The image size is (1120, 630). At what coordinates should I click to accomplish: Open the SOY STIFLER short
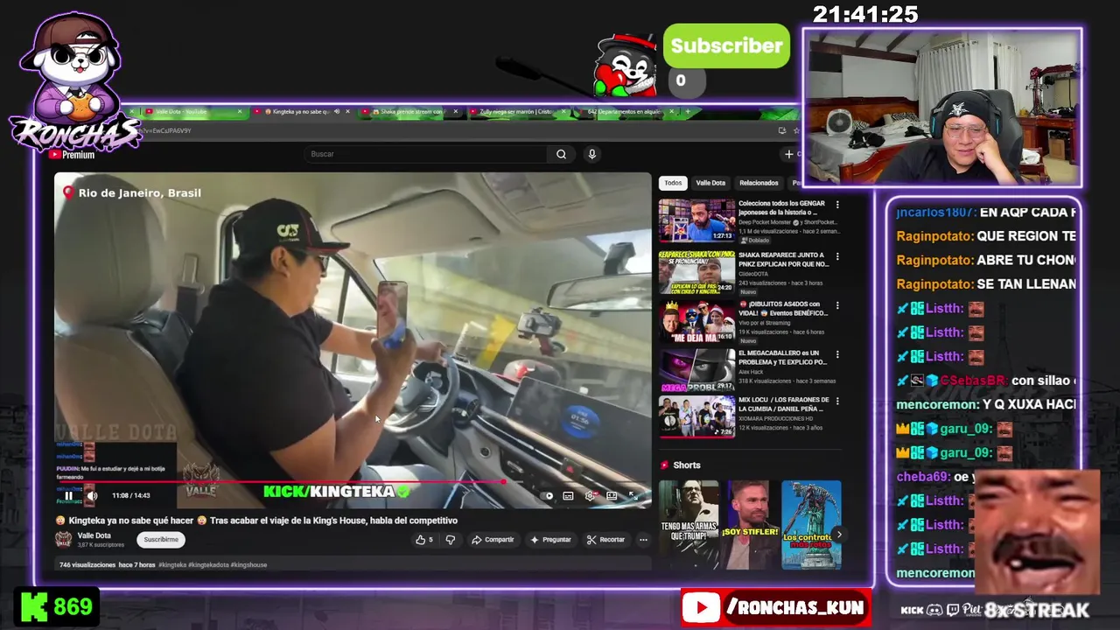click(x=749, y=524)
